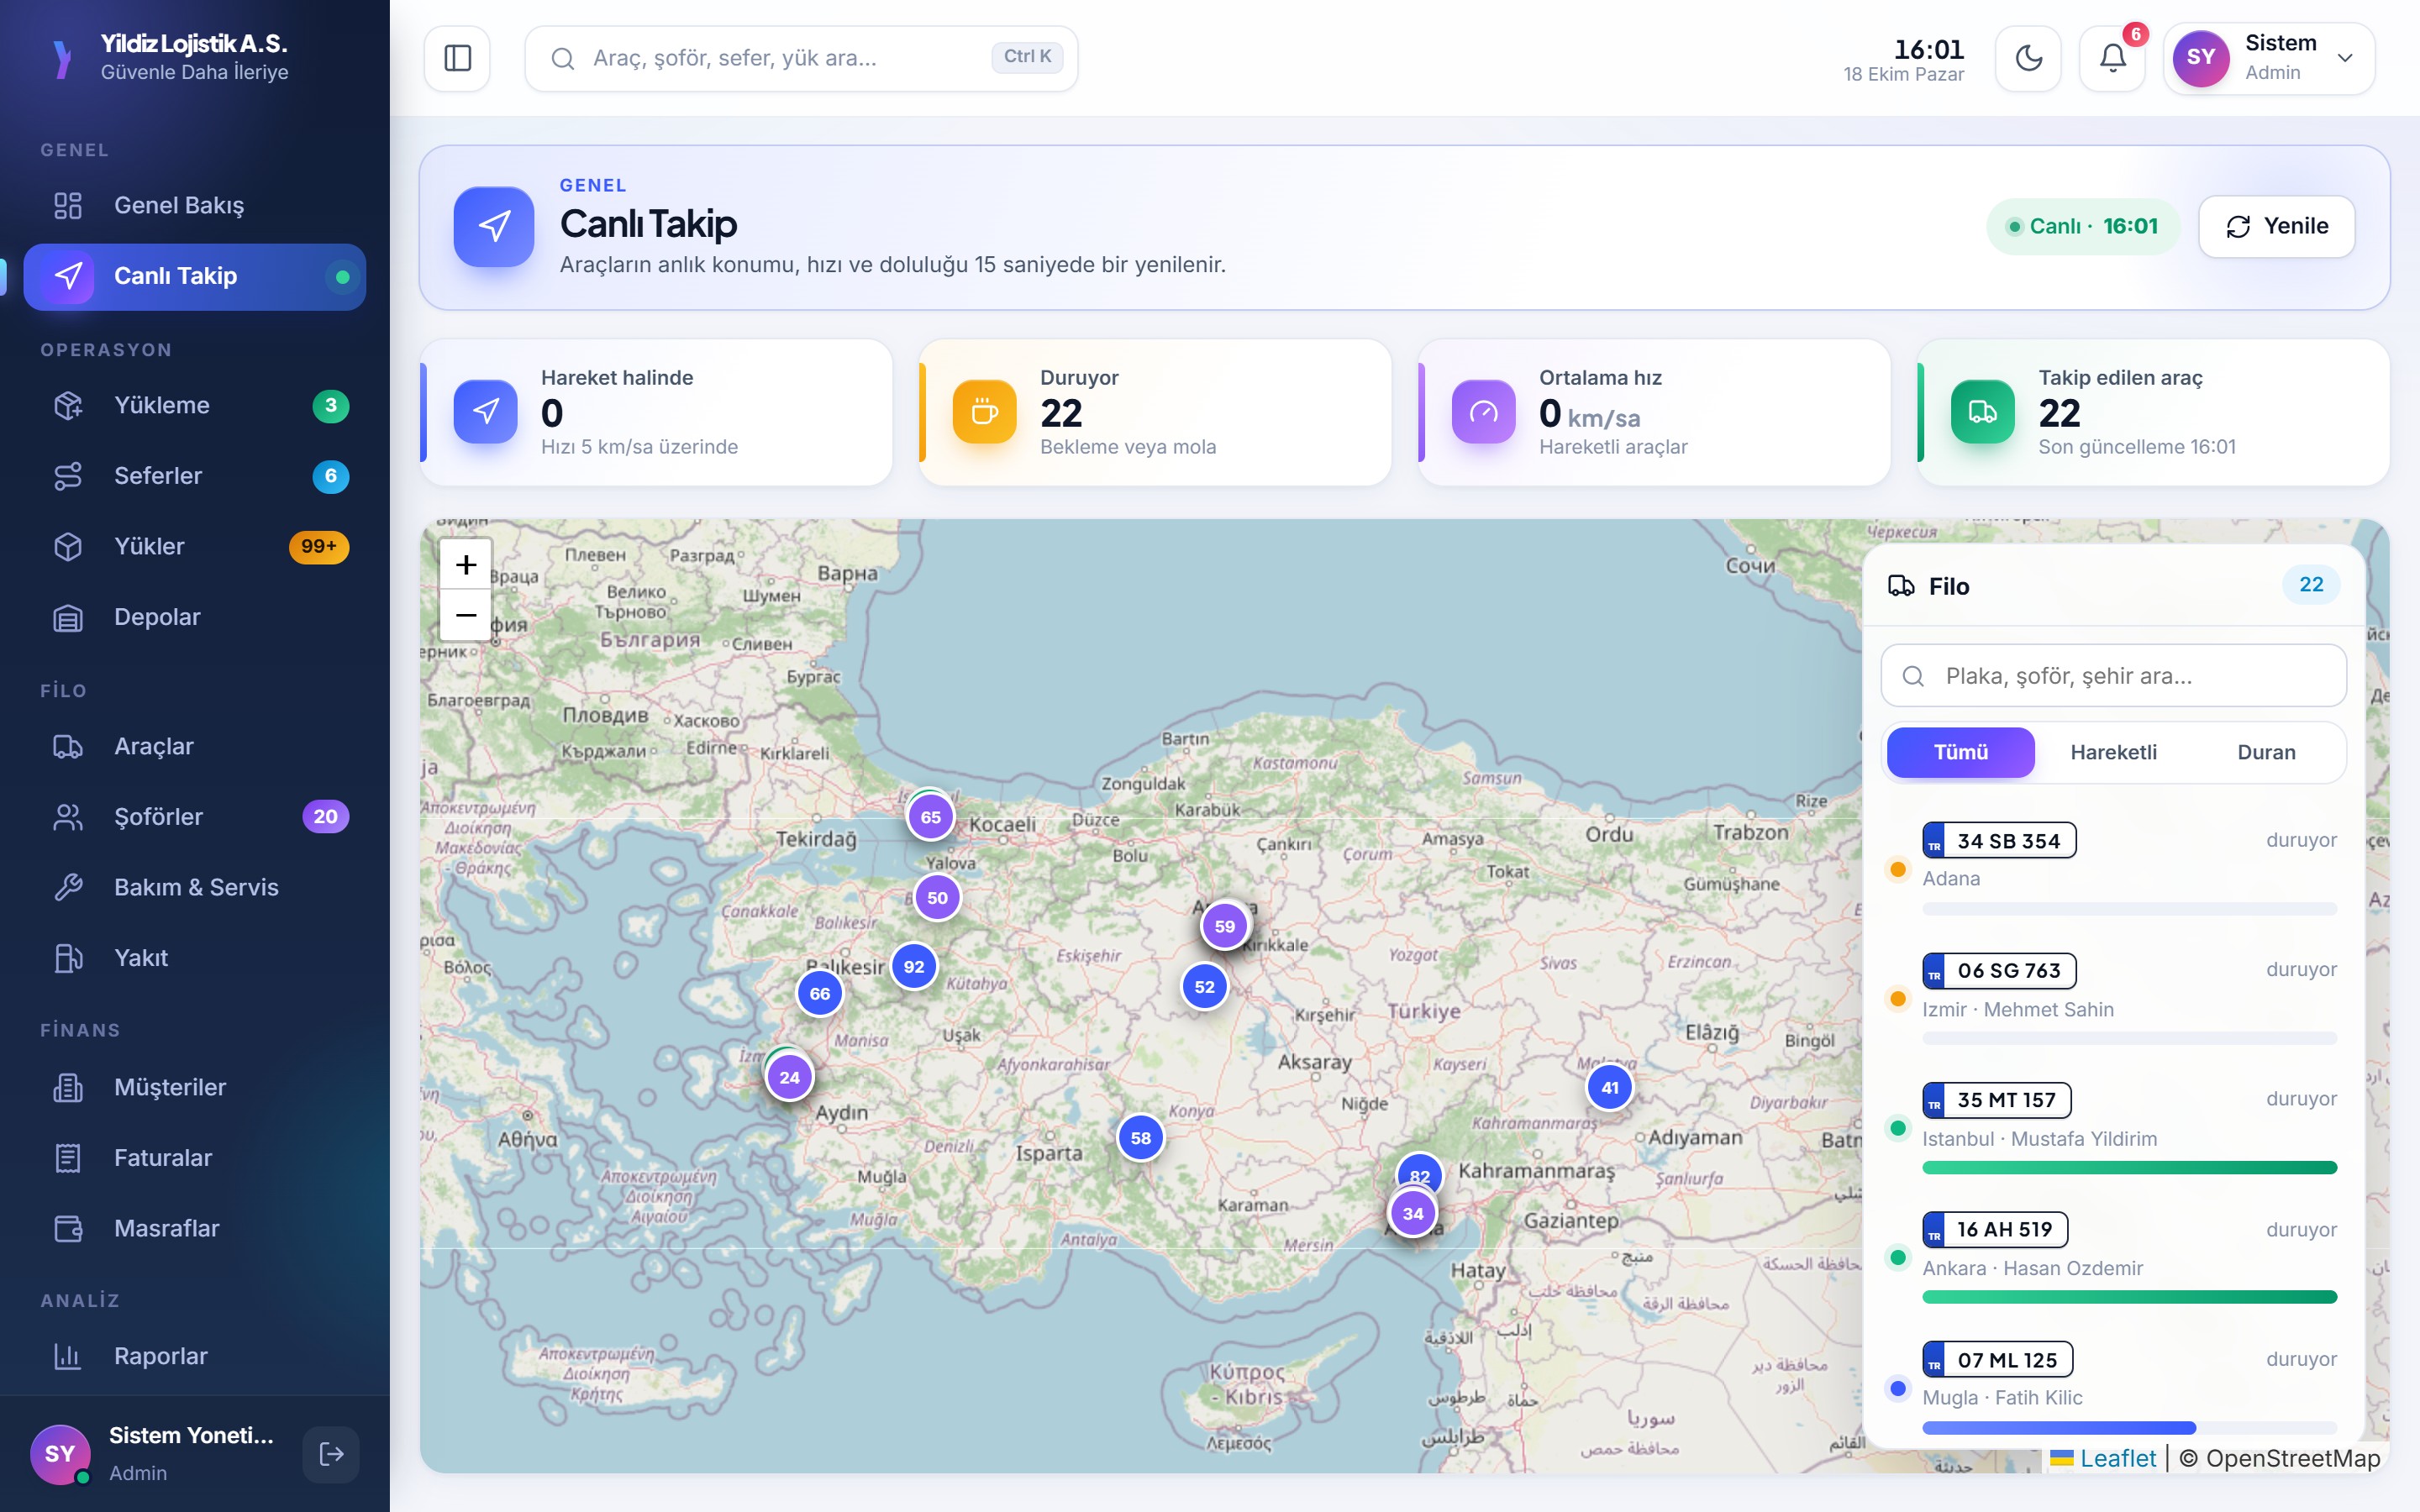Switch to dark mode moon icon
The image size is (2420, 1512).
[2028, 58]
